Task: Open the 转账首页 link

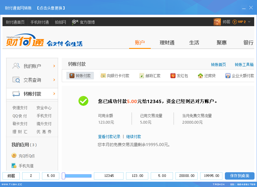Action: [218, 65]
